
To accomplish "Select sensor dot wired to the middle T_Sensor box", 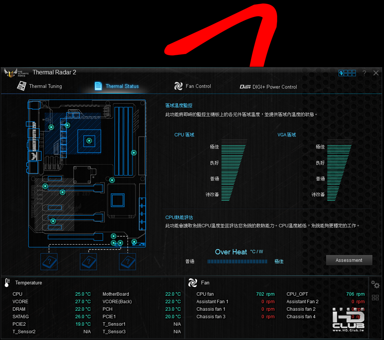I will (x=120, y=243).
